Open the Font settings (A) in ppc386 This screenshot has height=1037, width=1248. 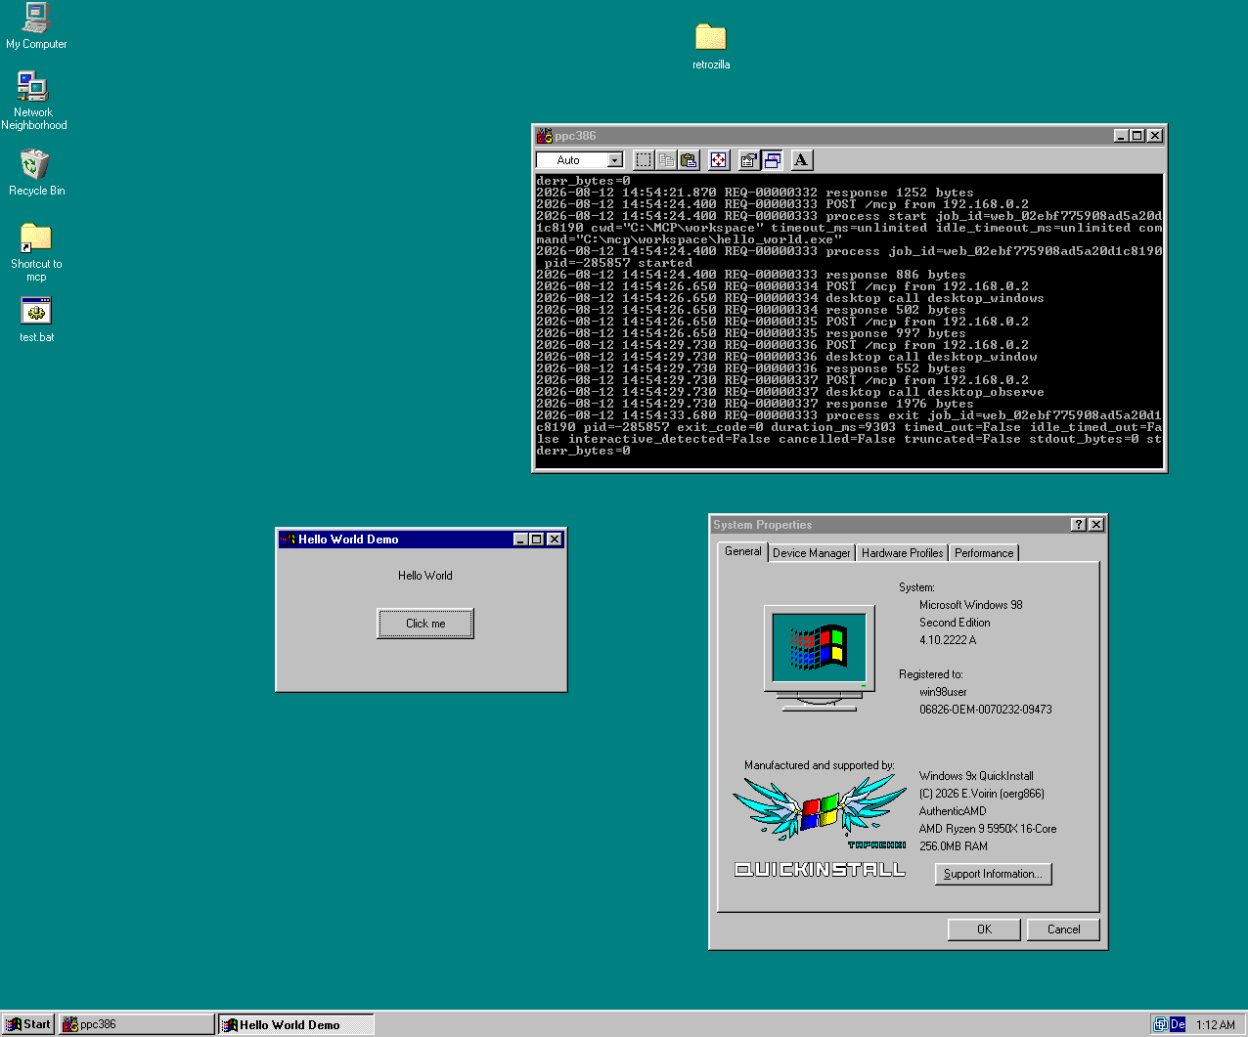[x=801, y=160]
